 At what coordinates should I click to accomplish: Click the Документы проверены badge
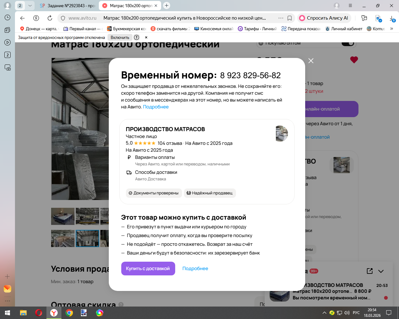coord(154,193)
